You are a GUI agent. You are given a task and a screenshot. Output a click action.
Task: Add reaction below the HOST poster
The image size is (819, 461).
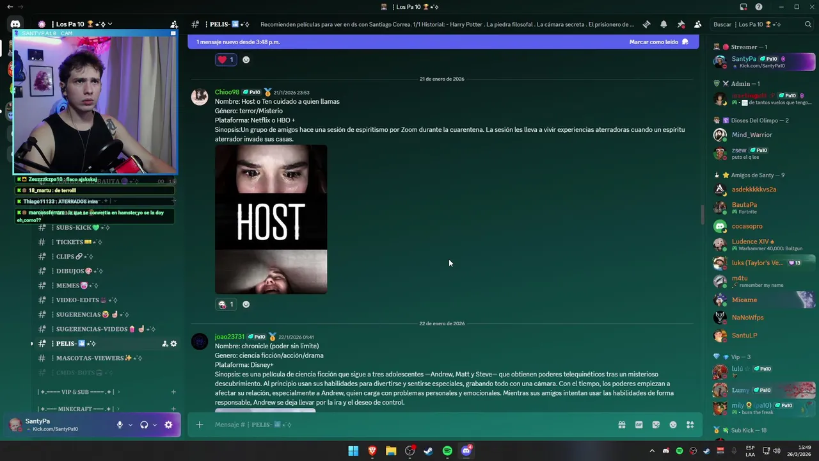[246, 304]
